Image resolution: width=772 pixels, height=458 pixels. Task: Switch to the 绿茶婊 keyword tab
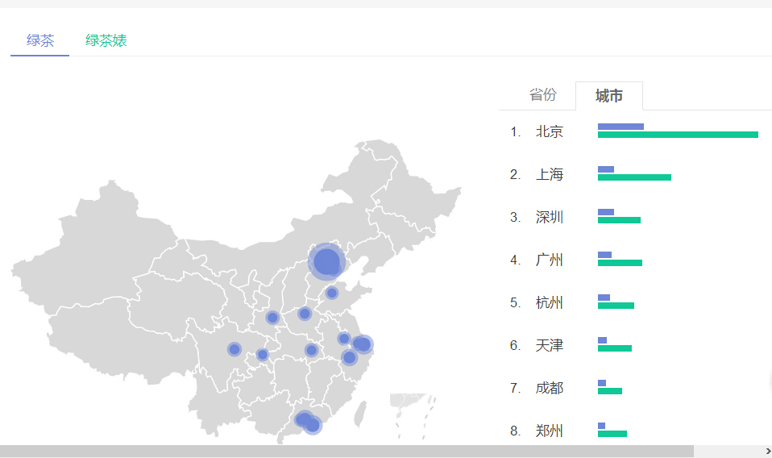coord(106,40)
